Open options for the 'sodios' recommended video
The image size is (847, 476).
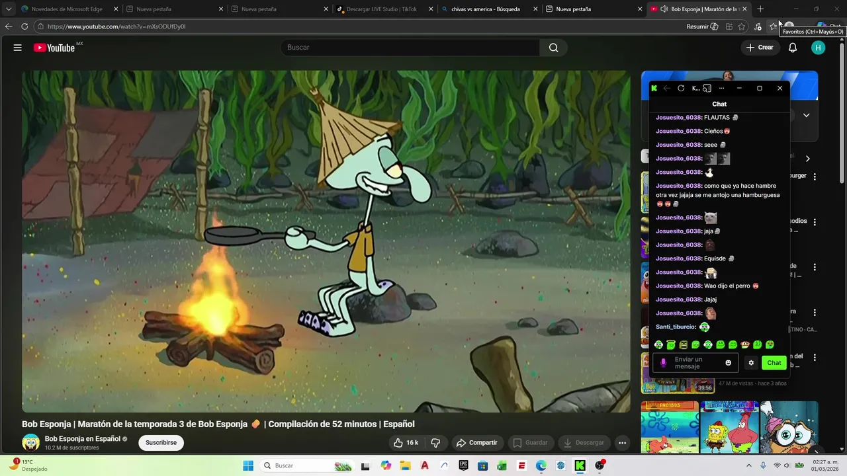click(x=815, y=222)
